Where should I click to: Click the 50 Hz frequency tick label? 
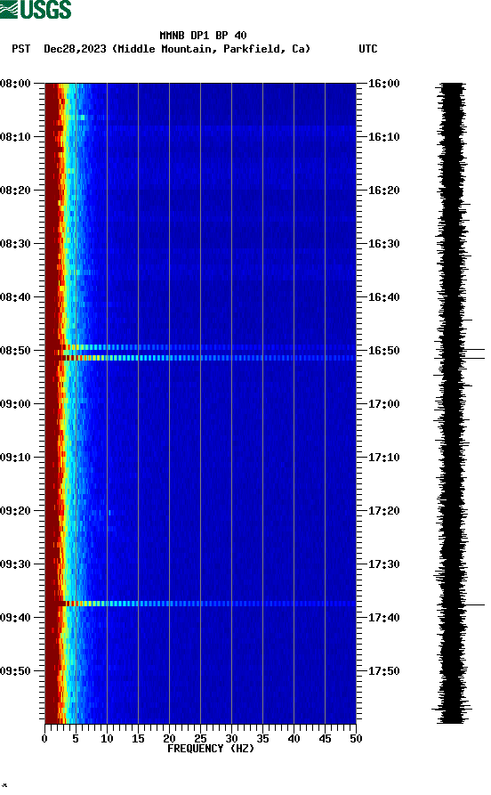[x=356, y=739]
